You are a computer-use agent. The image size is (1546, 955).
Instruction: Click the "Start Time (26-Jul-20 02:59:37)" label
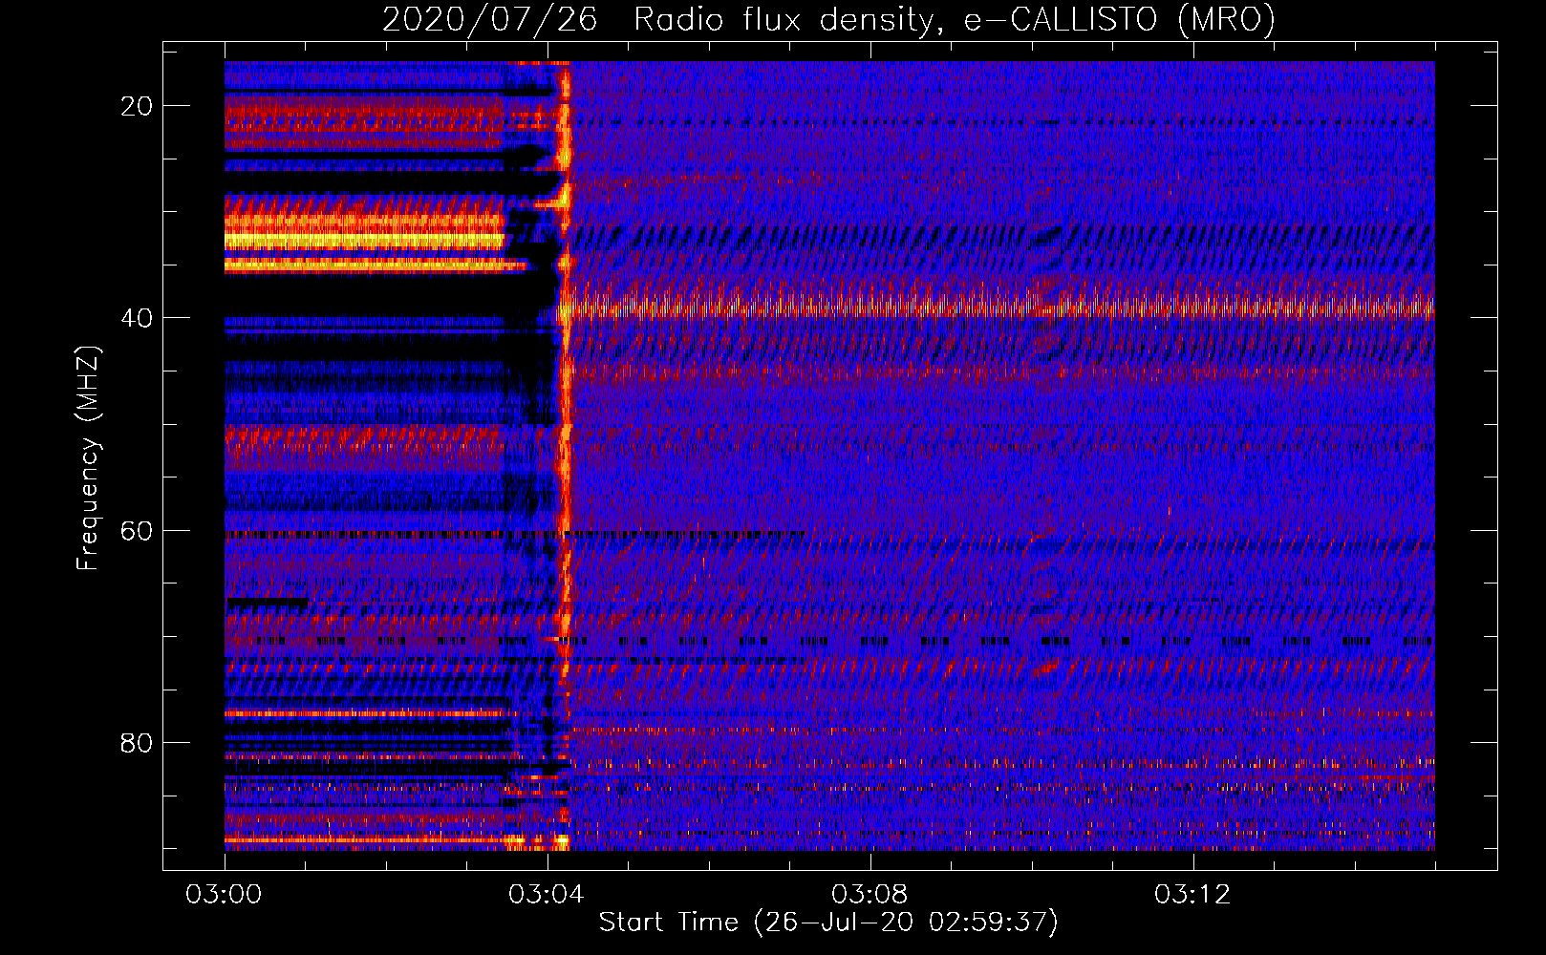click(x=828, y=923)
